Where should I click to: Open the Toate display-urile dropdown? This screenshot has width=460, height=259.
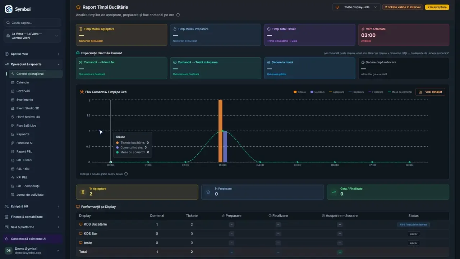[356, 7]
